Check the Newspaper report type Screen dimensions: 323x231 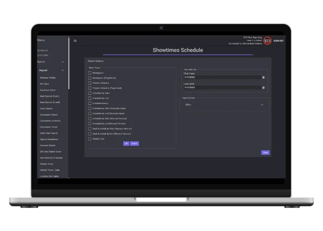point(90,73)
